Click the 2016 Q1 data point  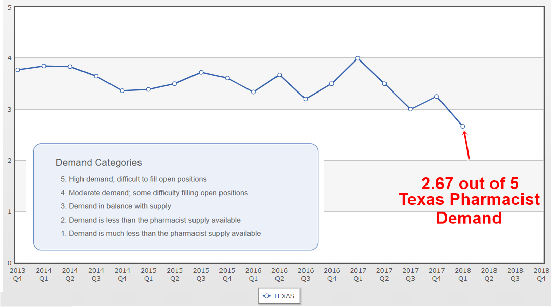point(253,92)
